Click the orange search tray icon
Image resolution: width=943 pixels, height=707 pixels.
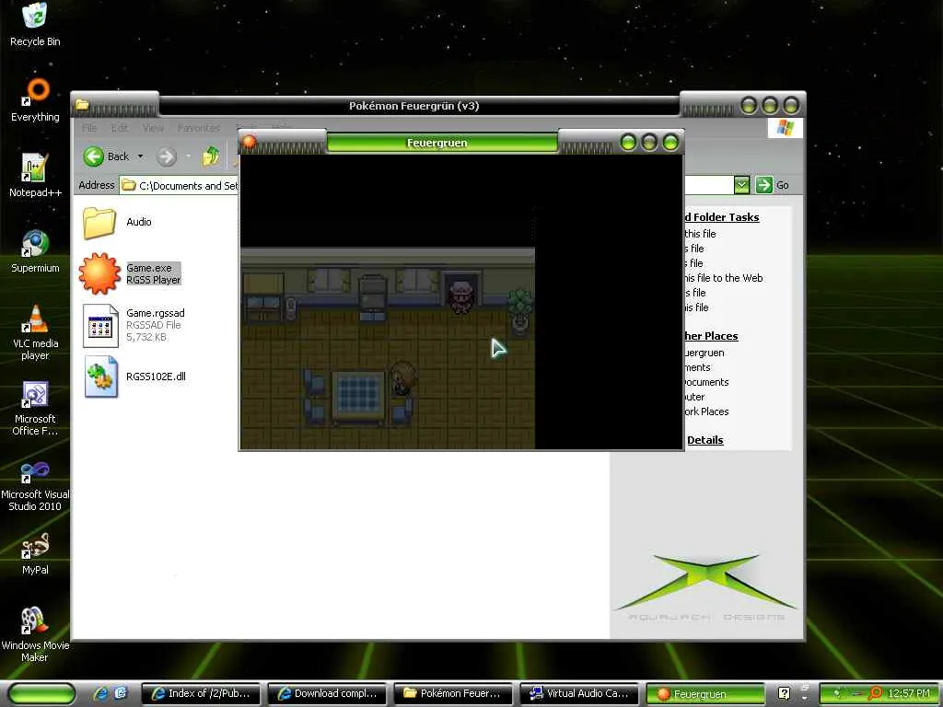[876, 694]
